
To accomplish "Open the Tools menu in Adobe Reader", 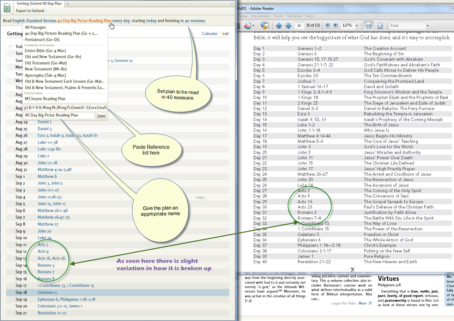I will pos(278,16).
